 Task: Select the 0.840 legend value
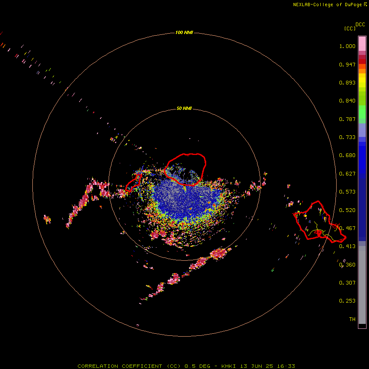pos(347,101)
